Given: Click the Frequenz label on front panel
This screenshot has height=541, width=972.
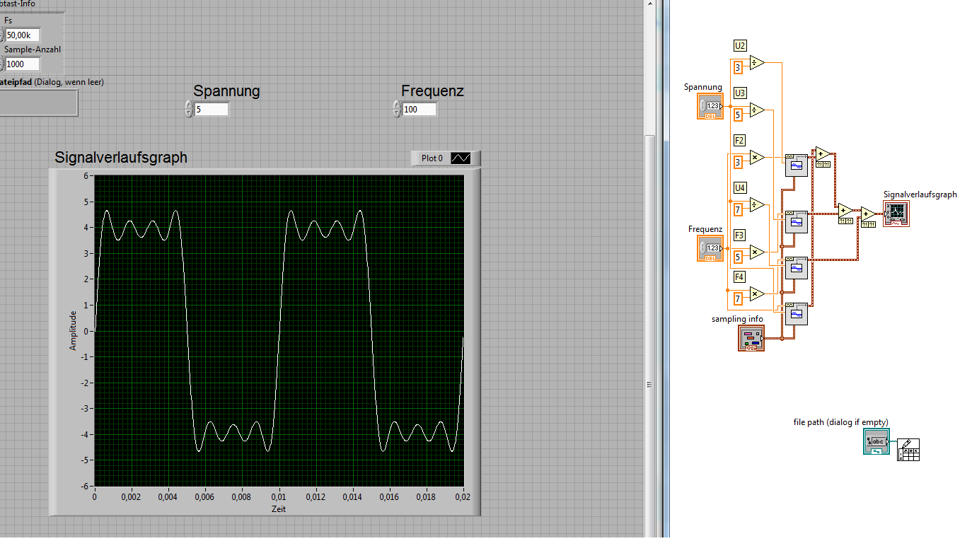Looking at the screenshot, I should [x=432, y=91].
